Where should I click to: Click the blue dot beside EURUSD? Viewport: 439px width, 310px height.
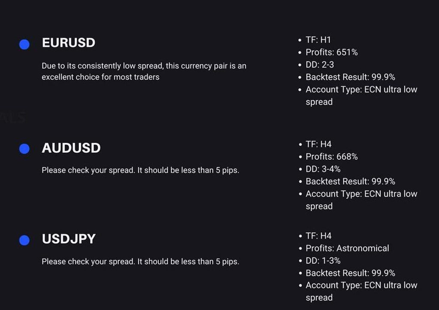[x=24, y=44]
